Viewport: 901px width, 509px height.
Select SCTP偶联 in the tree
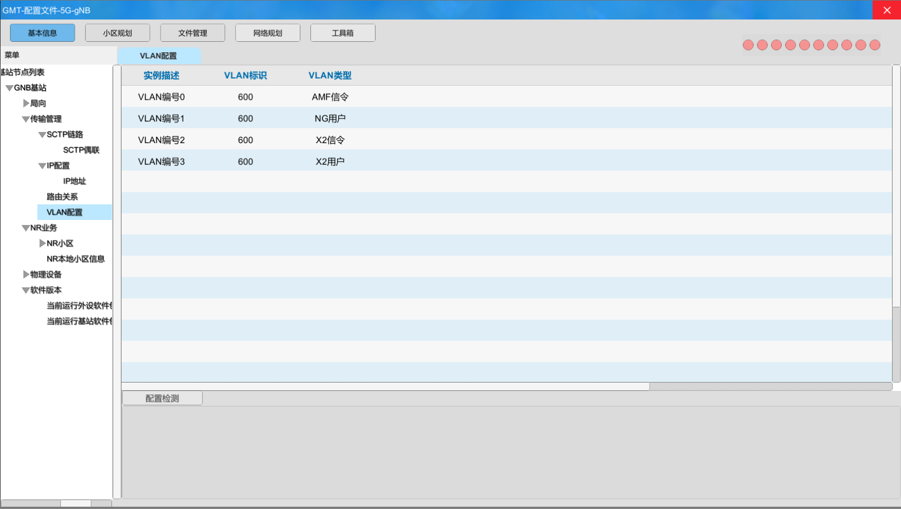click(x=81, y=150)
